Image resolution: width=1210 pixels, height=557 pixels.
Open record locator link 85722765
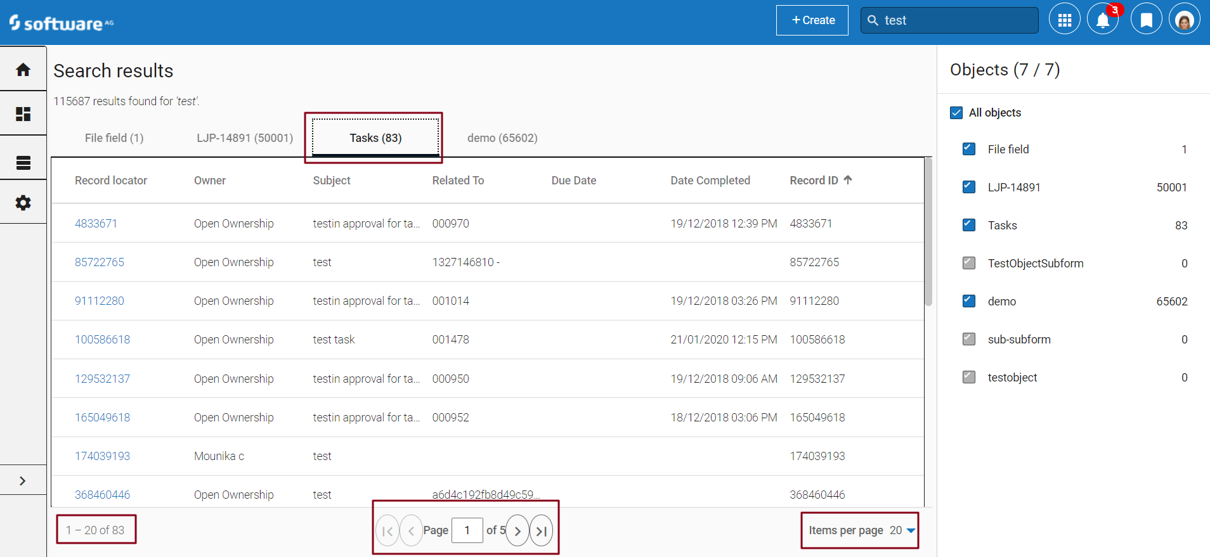point(100,262)
